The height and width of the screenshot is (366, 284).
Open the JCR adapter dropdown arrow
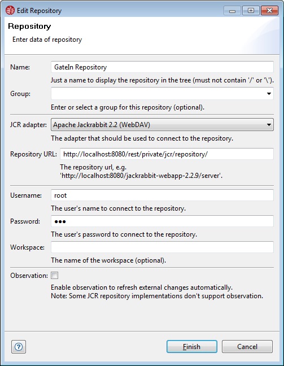269,125
